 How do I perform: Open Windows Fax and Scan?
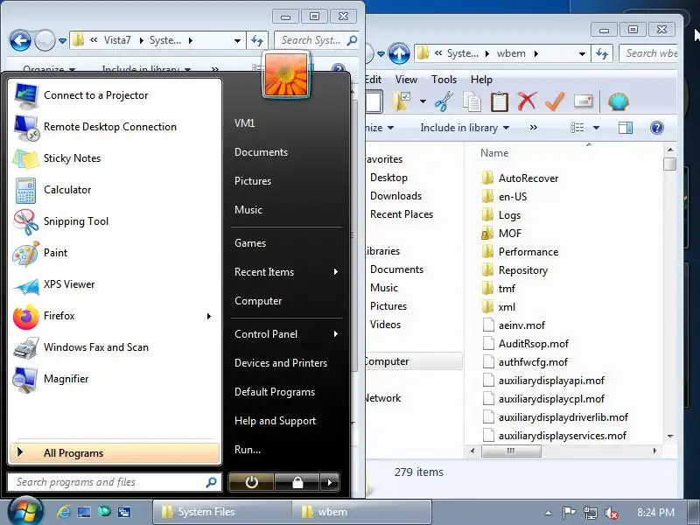pyautogui.click(x=115, y=347)
